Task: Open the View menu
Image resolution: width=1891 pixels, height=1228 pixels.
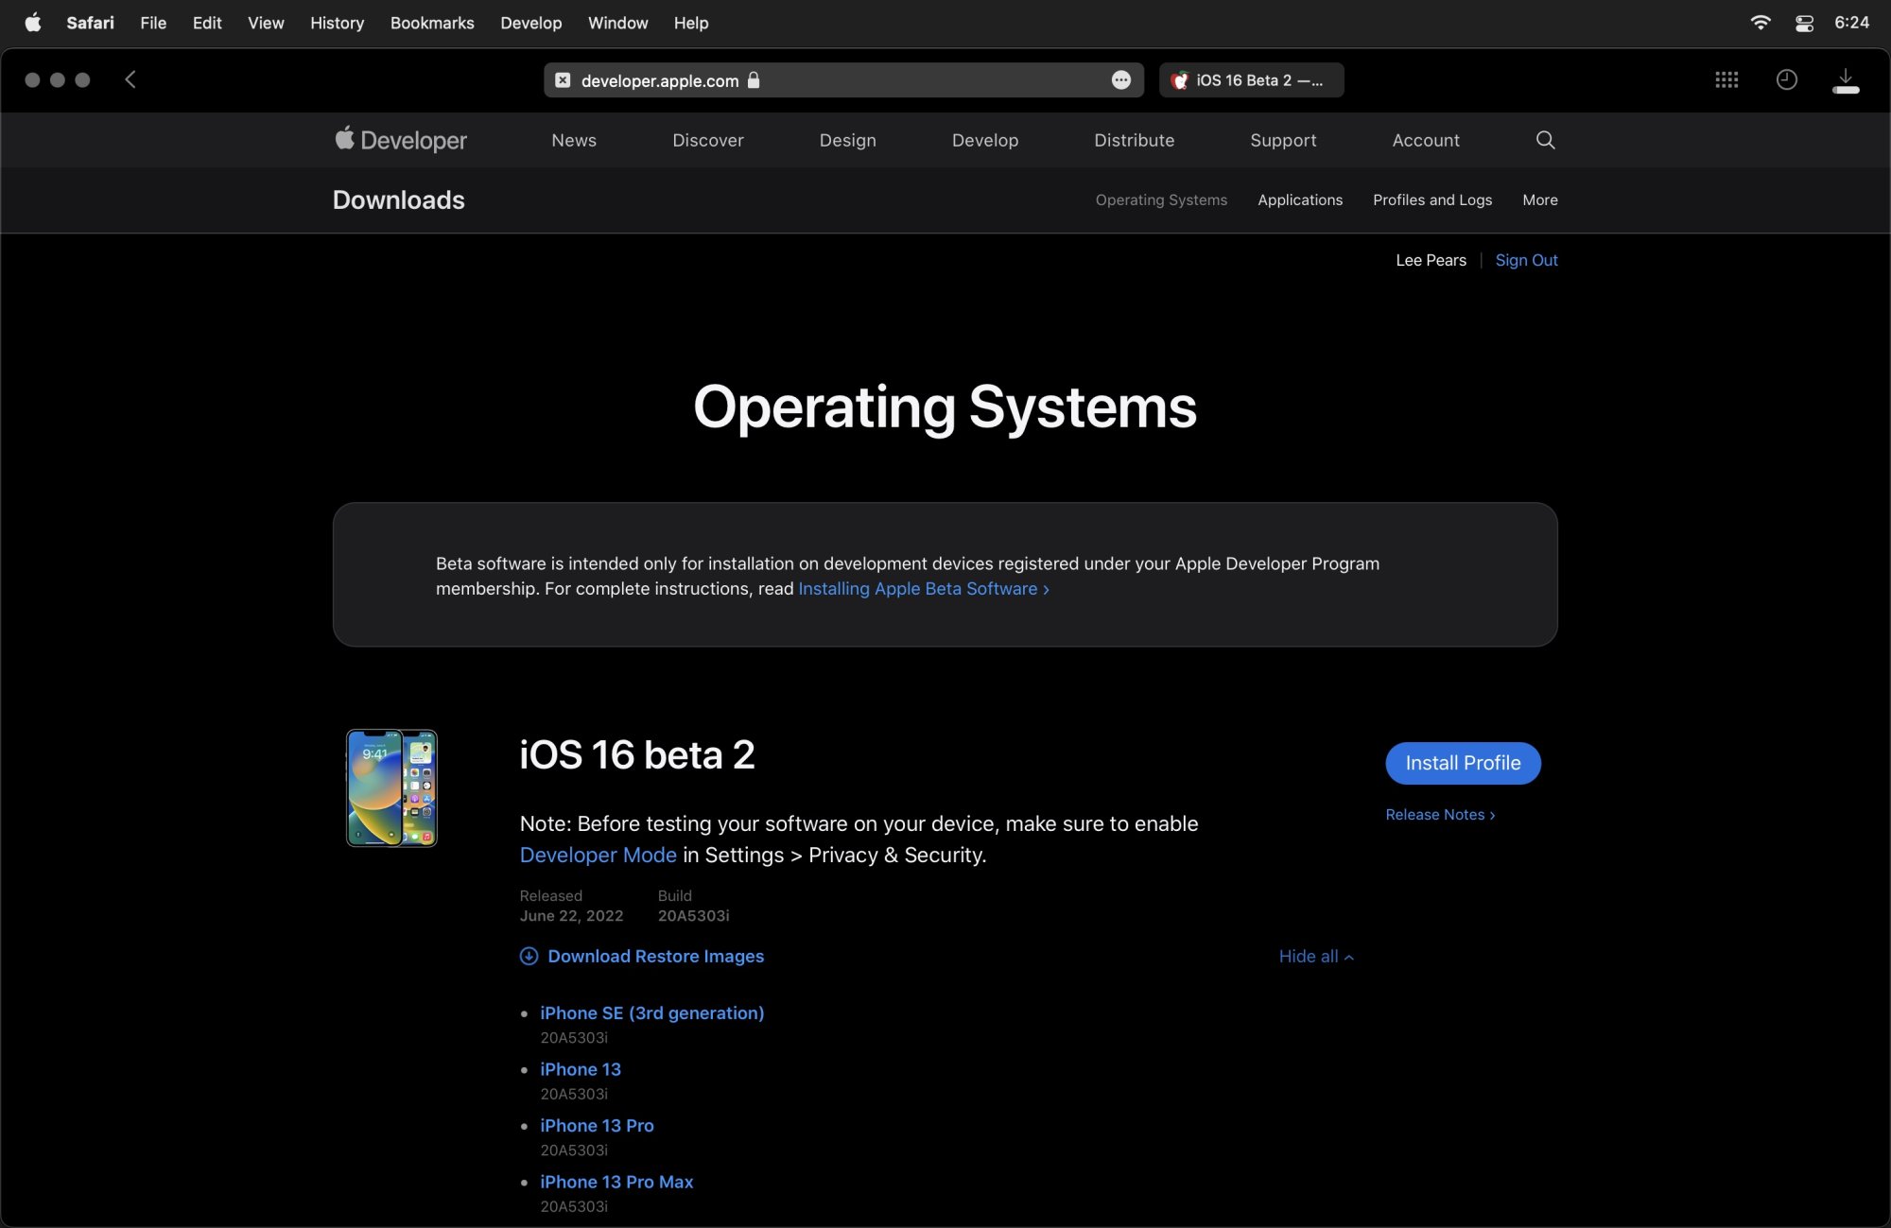Action: (x=266, y=23)
